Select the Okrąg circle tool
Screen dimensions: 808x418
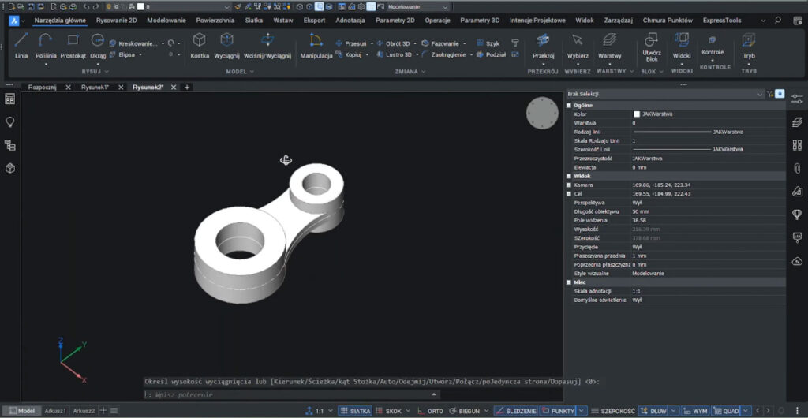coord(97,45)
